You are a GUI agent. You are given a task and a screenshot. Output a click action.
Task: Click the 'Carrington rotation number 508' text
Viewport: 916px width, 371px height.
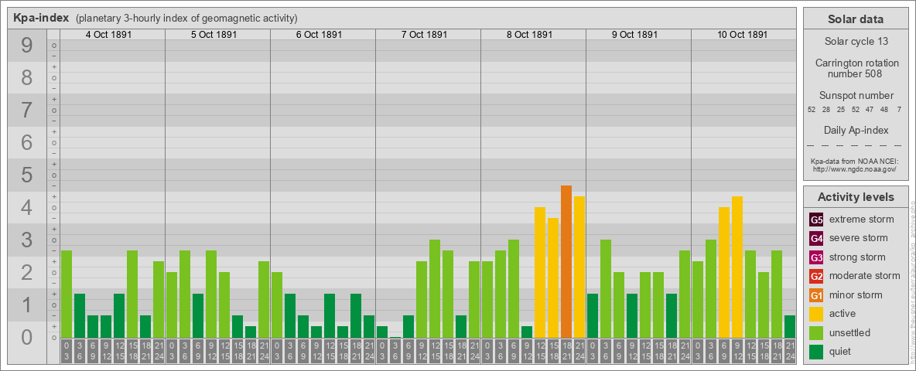pos(856,68)
